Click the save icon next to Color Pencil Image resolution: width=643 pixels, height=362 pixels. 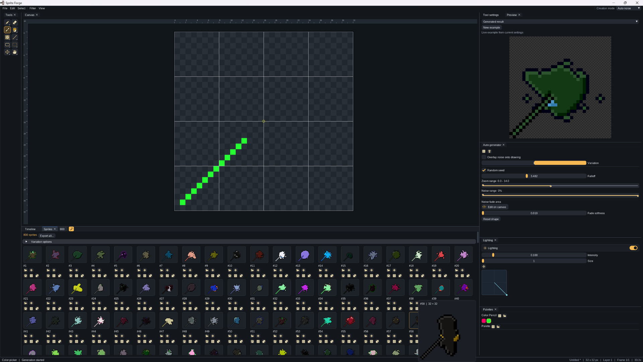tap(500, 316)
